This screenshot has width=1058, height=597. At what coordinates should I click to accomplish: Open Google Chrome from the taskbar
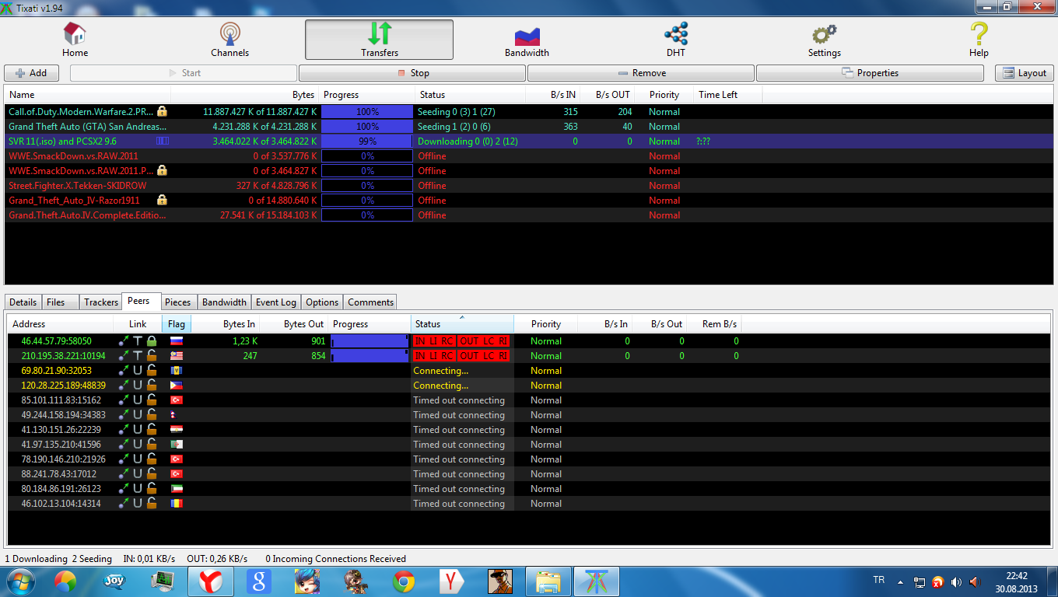pos(403,581)
